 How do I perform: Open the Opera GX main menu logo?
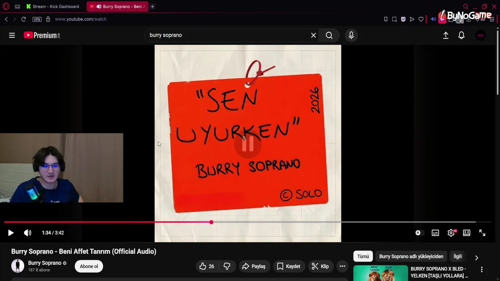(x=6, y=6)
